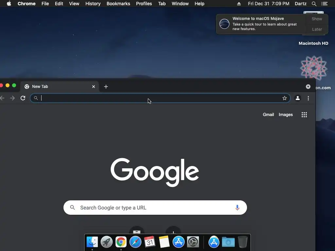Click Show on the Mojave notification
Viewport: 335px width, 251px height.
(x=317, y=19)
